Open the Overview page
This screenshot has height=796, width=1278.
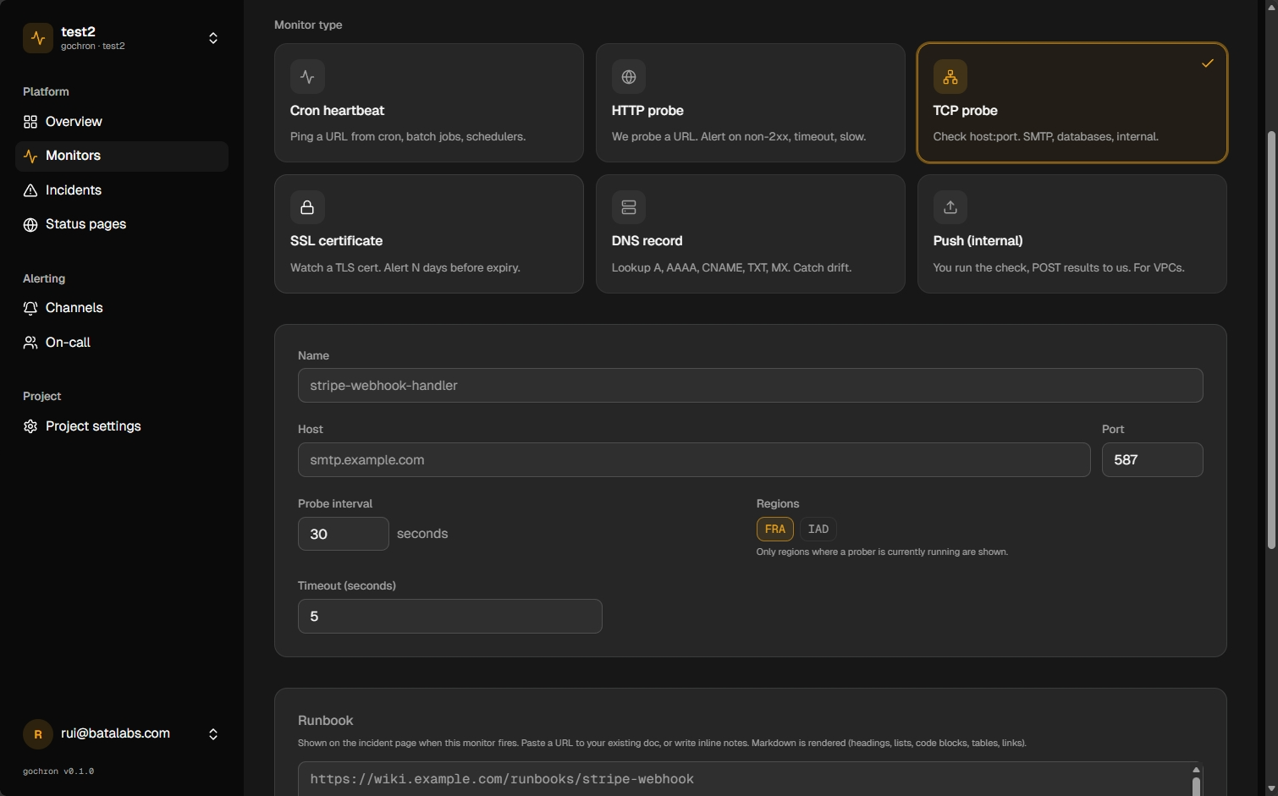[x=122, y=122]
